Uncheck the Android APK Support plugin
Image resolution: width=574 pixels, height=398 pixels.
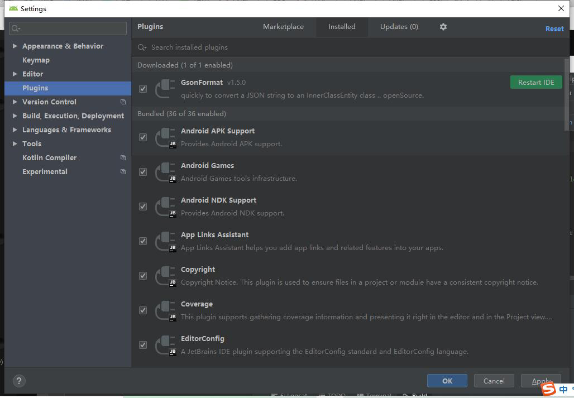pyautogui.click(x=143, y=137)
